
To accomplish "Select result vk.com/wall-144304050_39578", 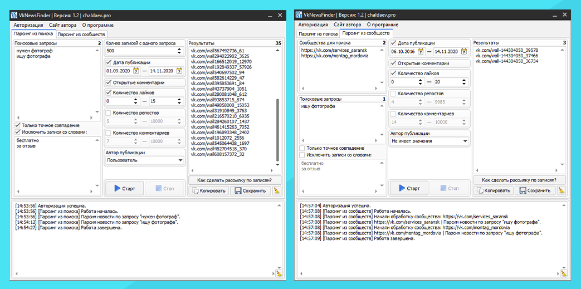I will (x=506, y=50).
